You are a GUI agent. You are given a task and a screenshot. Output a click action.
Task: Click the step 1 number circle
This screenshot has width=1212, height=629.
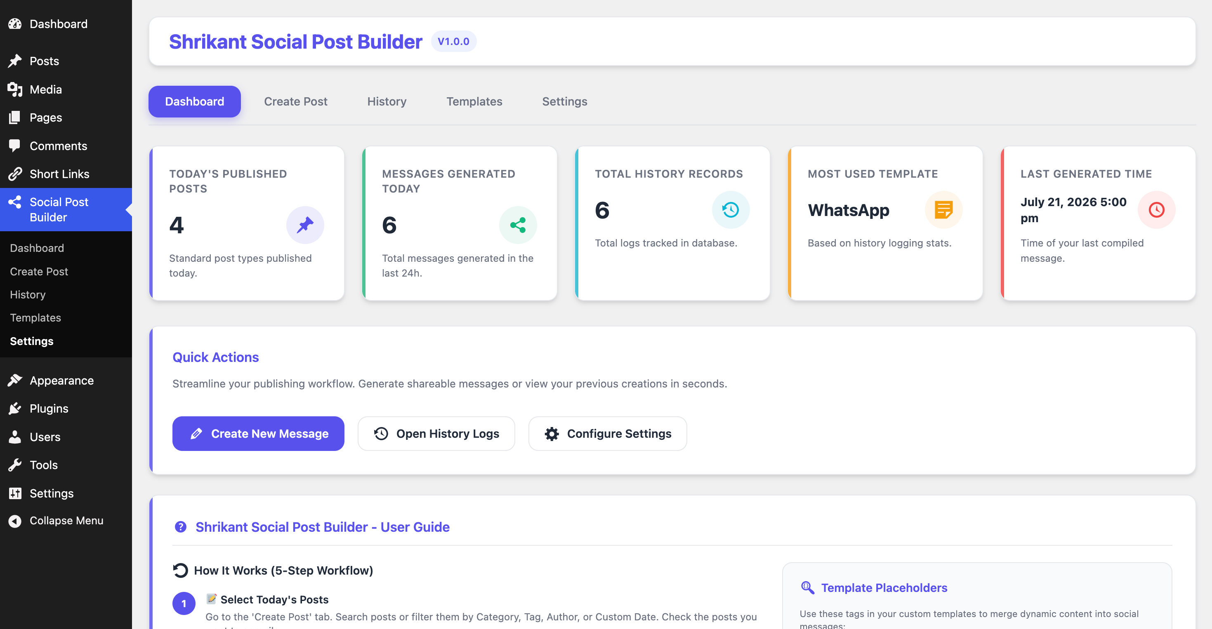(184, 603)
